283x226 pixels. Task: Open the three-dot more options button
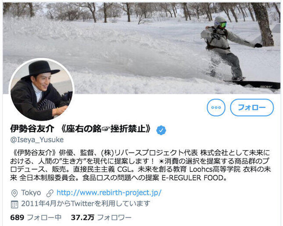click(216, 108)
